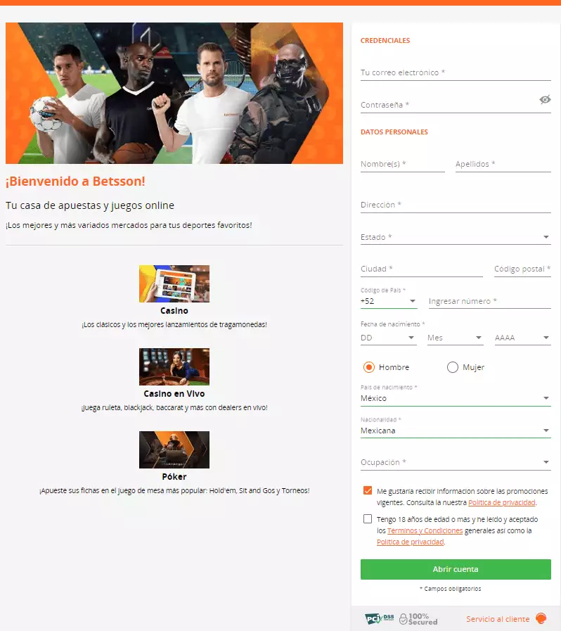
Task: Click the 100% Secured lock badge
Action: pos(418,619)
